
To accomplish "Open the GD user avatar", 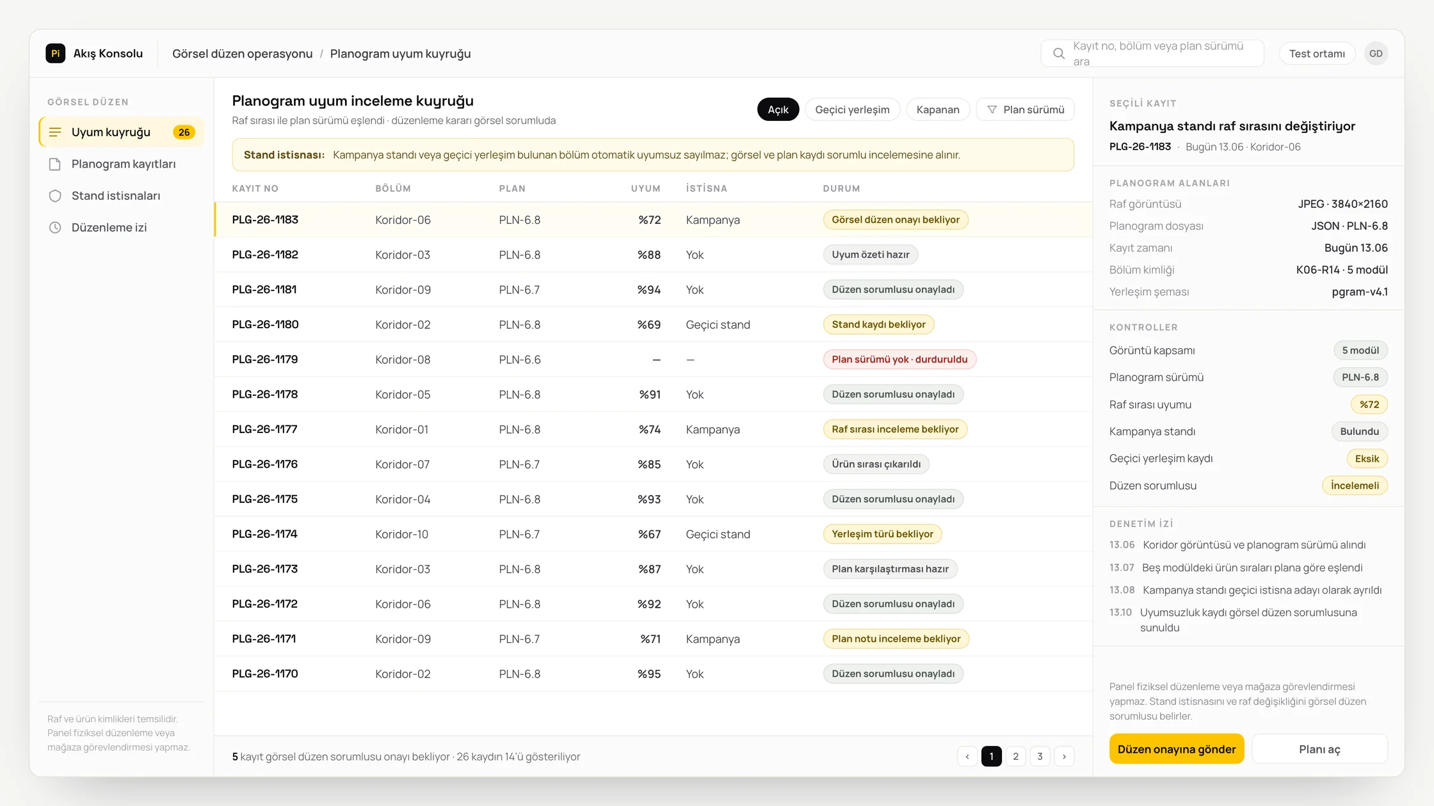I will click(1376, 54).
